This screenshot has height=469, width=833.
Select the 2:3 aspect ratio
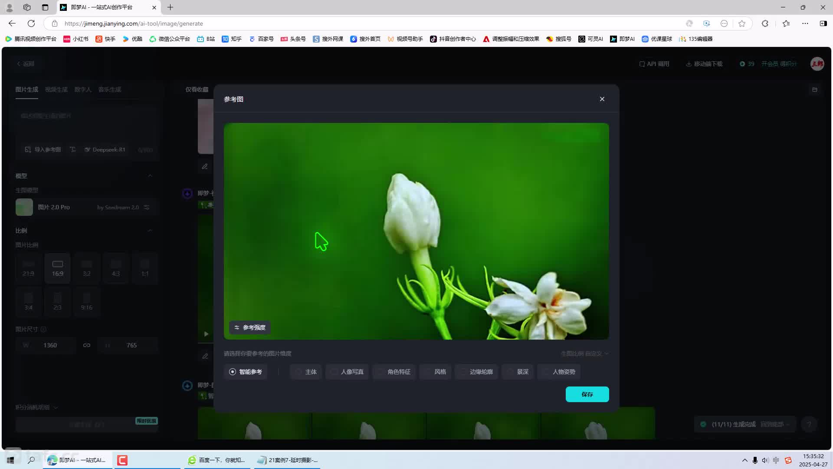tap(58, 302)
